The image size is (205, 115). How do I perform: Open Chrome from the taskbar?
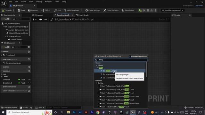(x=98, y=112)
